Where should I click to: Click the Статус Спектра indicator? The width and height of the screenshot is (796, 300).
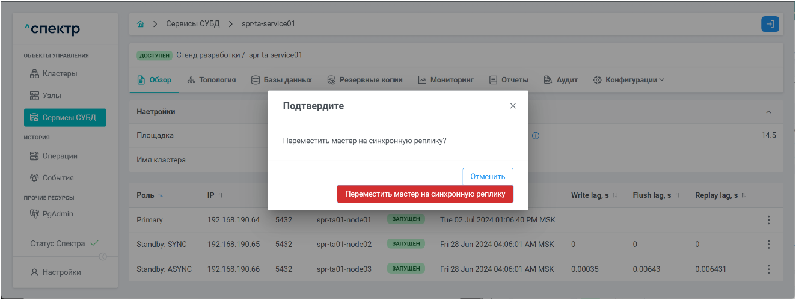64,243
